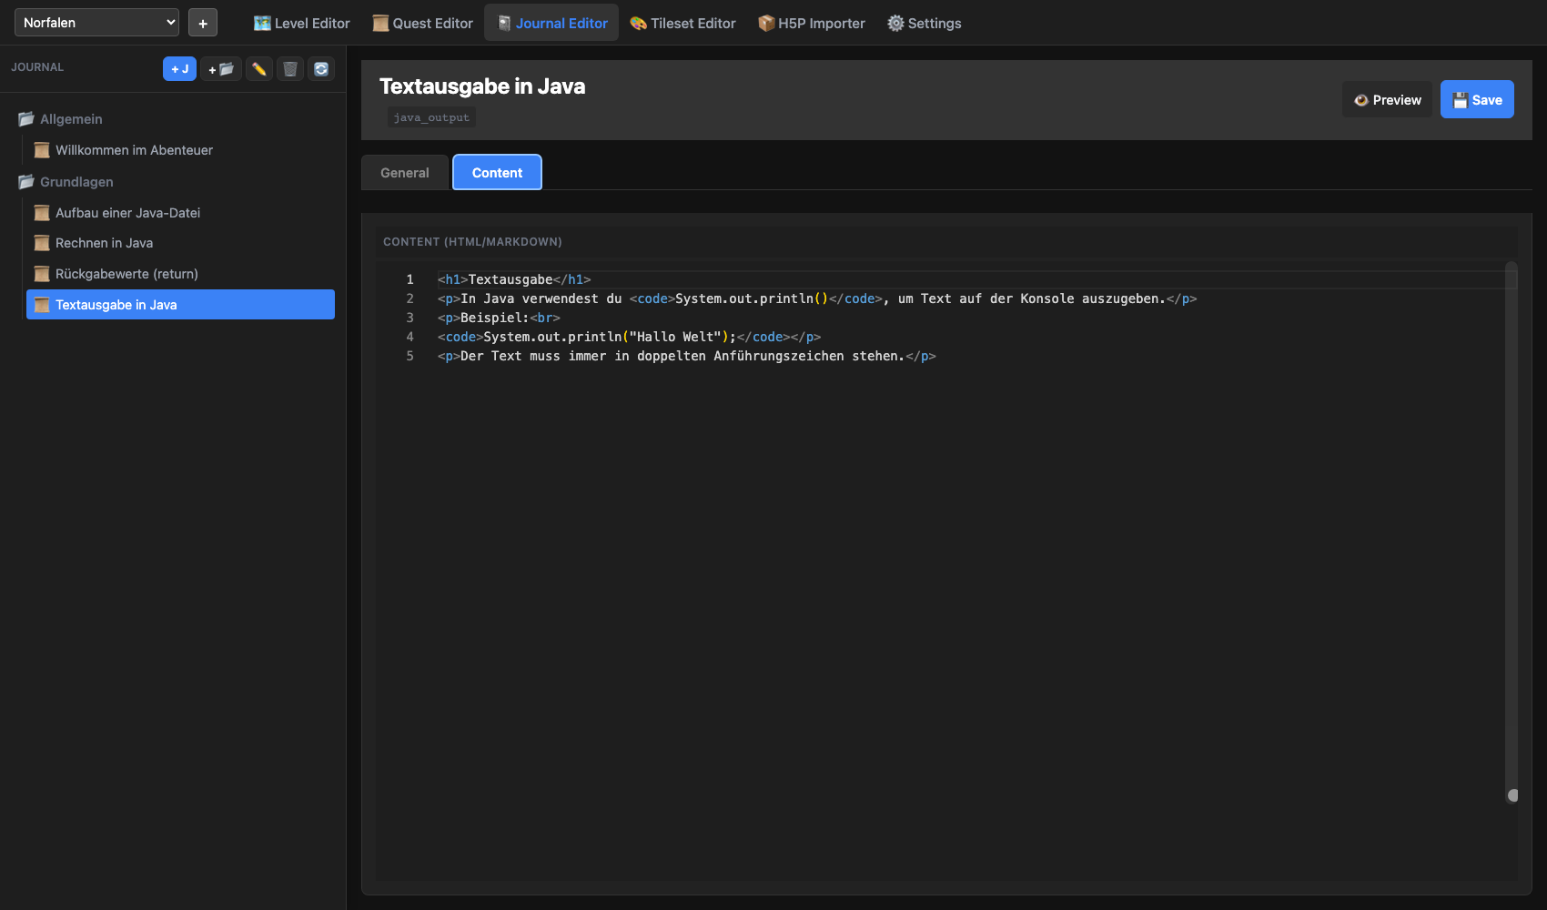This screenshot has height=910, width=1547.
Task: Open the Norfalen project dropdown
Action: [96, 23]
